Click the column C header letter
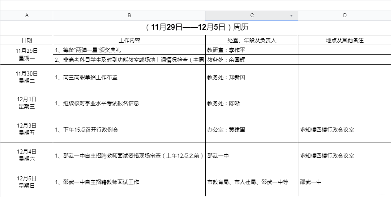The width and height of the screenshot is (391, 197). point(252,15)
